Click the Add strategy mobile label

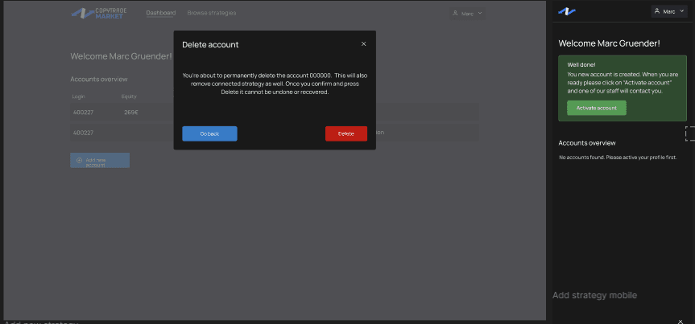tap(594, 295)
